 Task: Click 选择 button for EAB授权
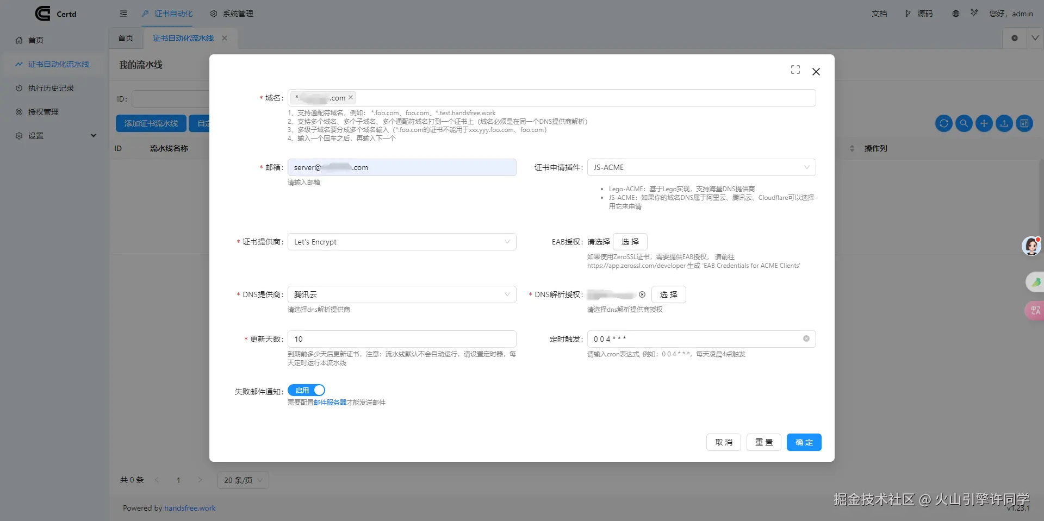[630, 242]
